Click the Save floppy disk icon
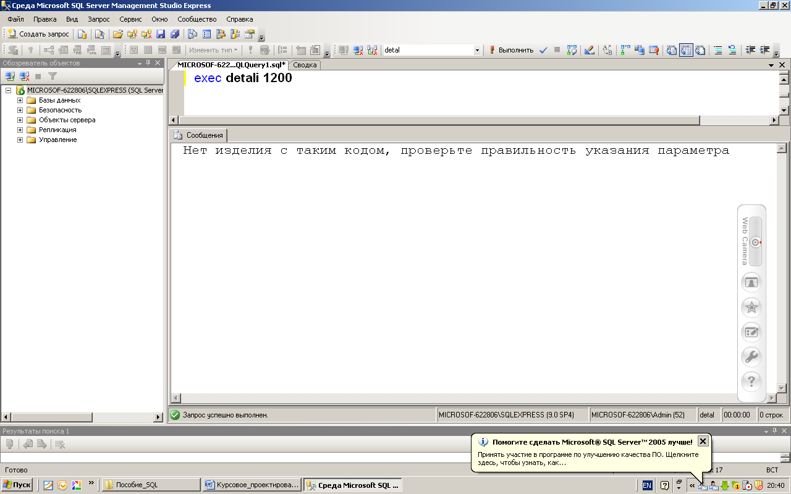This screenshot has height=494, width=791. (161, 34)
